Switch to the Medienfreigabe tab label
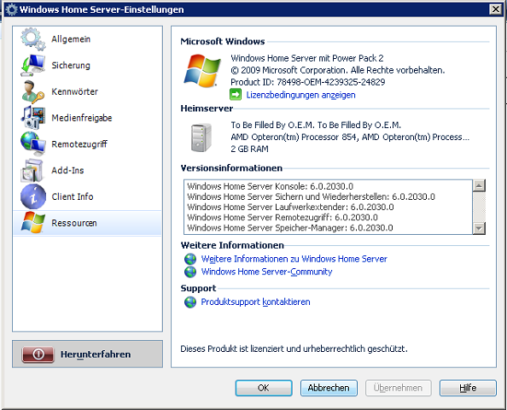Image resolution: width=507 pixels, height=410 pixels. (x=82, y=118)
